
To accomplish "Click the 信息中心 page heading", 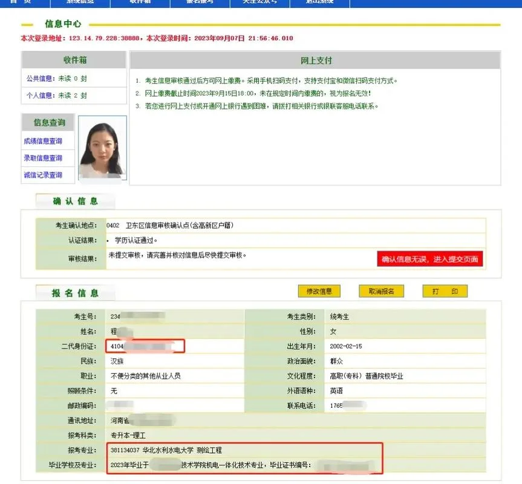I will 63,24.
